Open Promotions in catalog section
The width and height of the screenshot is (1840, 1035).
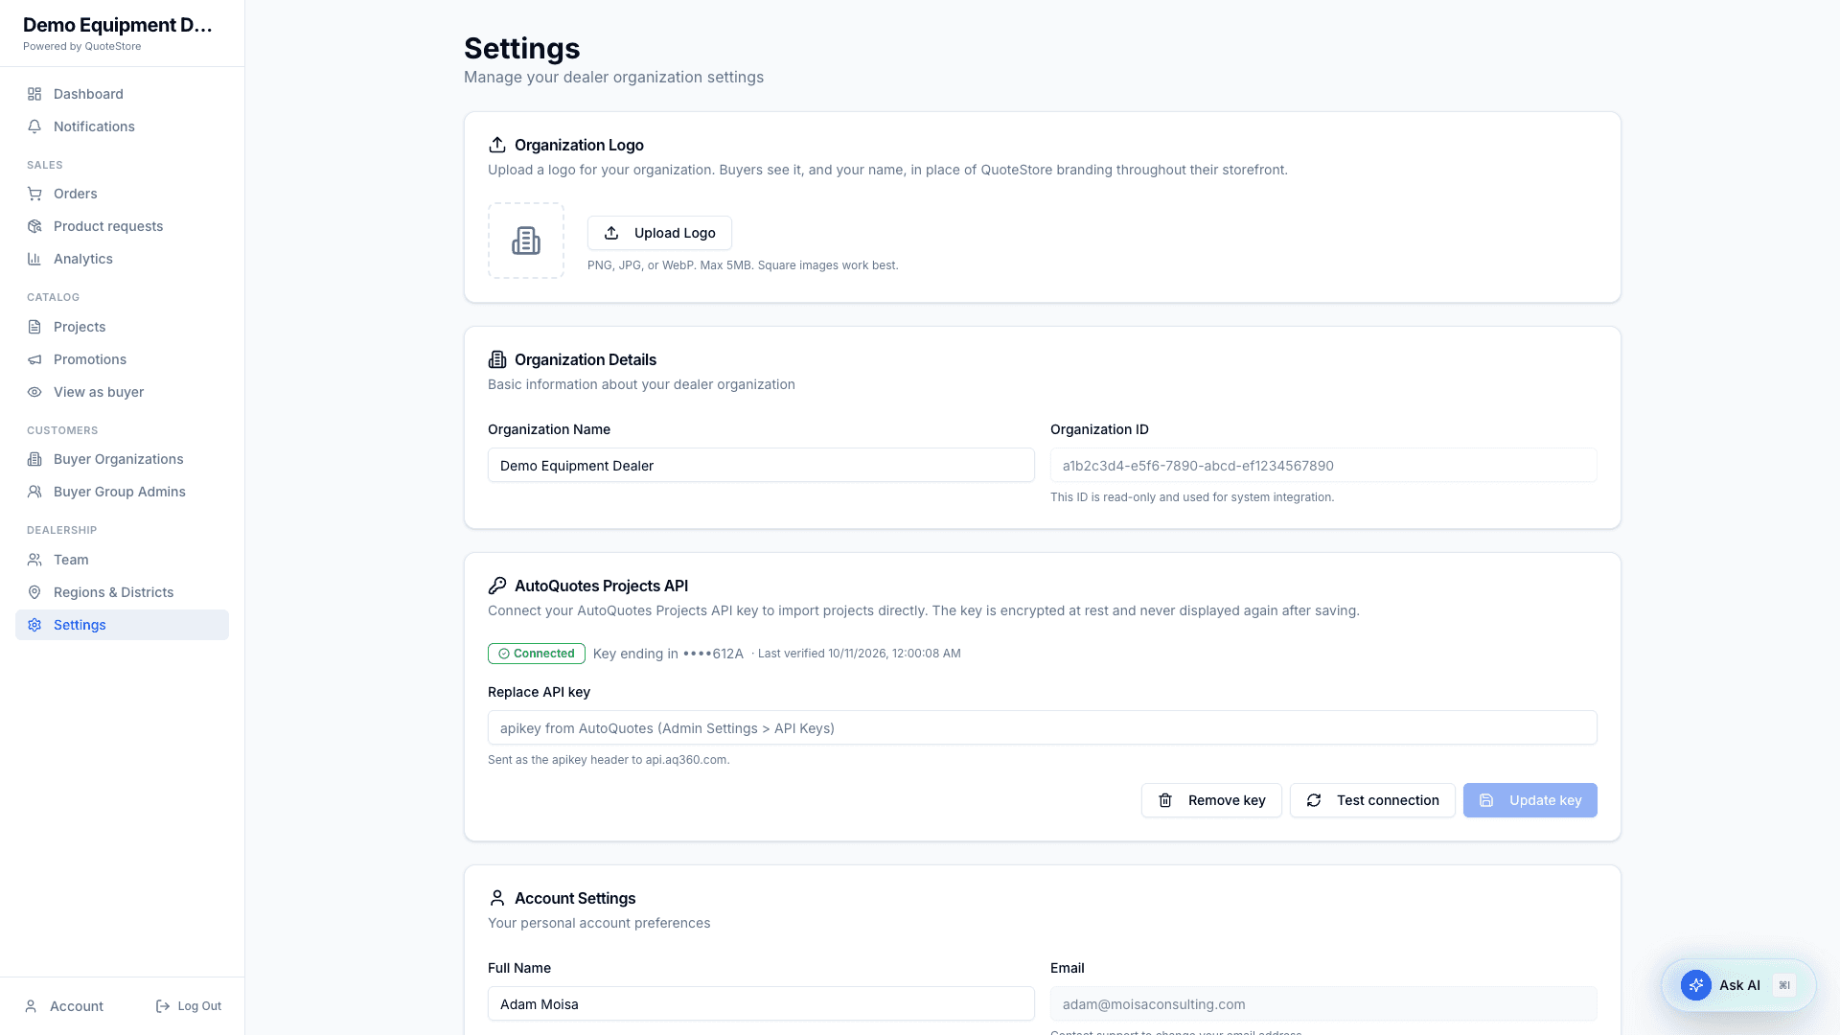(122, 359)
